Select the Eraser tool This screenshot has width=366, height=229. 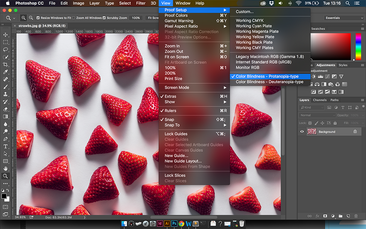point(5,109)
